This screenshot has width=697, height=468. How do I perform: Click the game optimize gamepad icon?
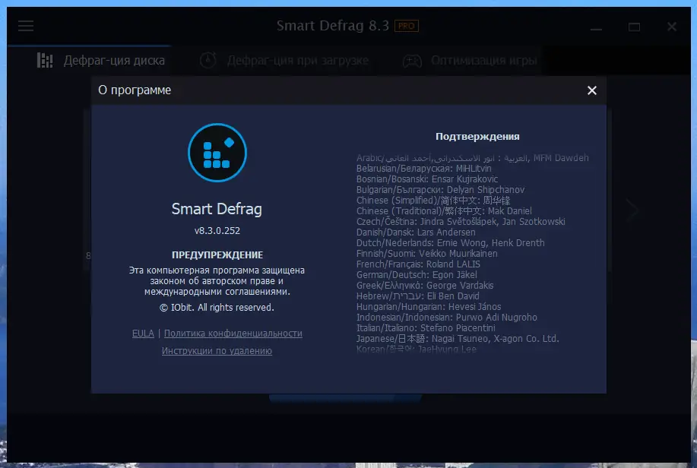coord(412,61)
